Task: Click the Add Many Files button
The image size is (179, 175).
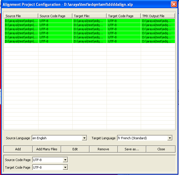Action: coord(47,149)
